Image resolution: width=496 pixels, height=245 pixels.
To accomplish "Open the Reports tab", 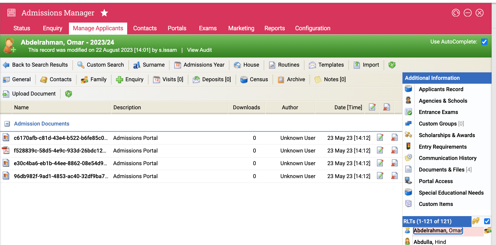I will coord(274,28).
